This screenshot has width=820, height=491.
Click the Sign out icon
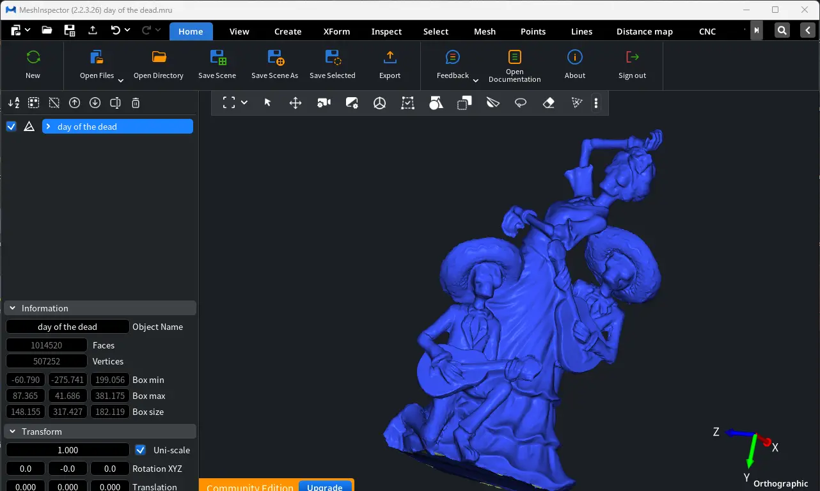click(x=633, y=57)
